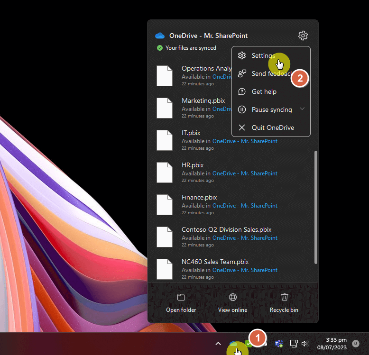Click the file icon for Operations Analy
The height and width of the screenshot is (355, 369).
click(165, 76)
